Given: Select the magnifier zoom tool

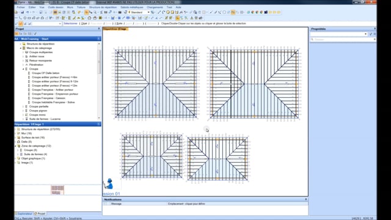Looking at the screenshot, I should click(x=95, y=12).
